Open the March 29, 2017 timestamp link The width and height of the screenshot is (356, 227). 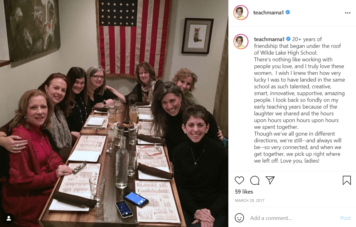coord(250,201)
